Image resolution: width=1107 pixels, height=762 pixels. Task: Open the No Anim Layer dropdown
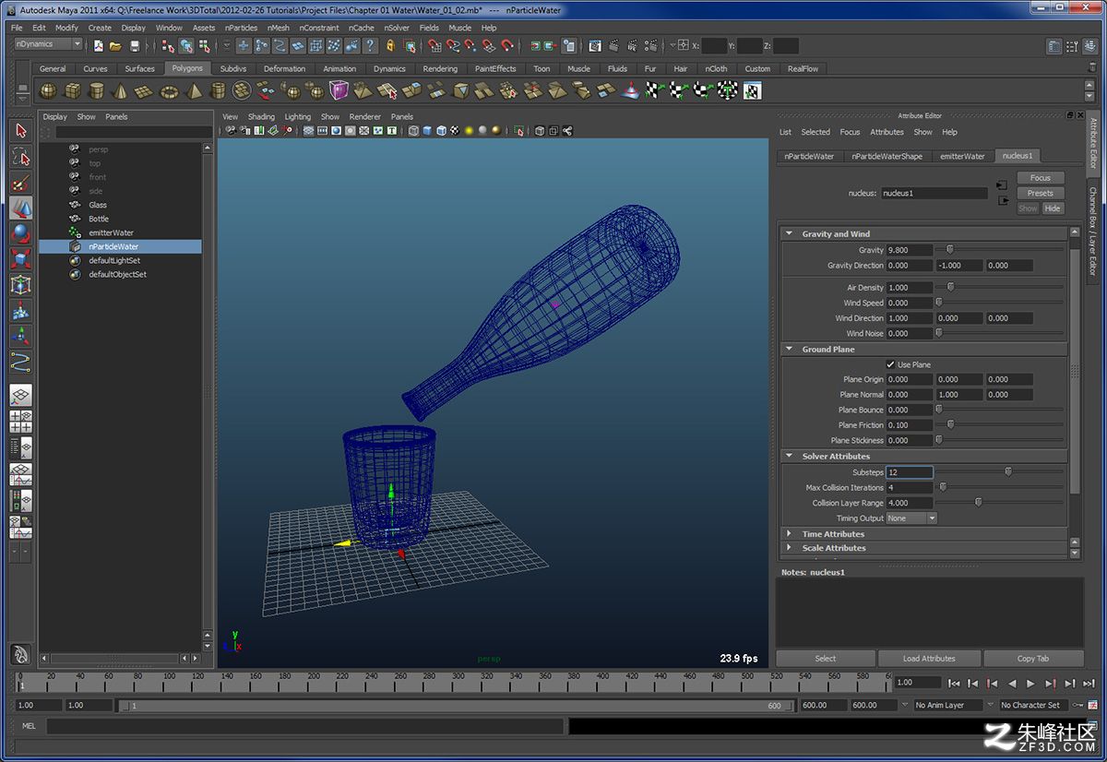pyautogui.click(x=946, y=705)
